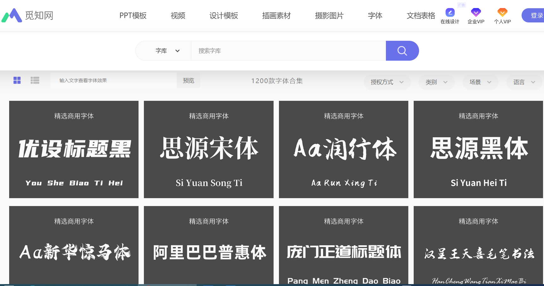The image size is (544, 286).
Task: Click the 觅知网 logo
Action: click(x=28, y=15)
